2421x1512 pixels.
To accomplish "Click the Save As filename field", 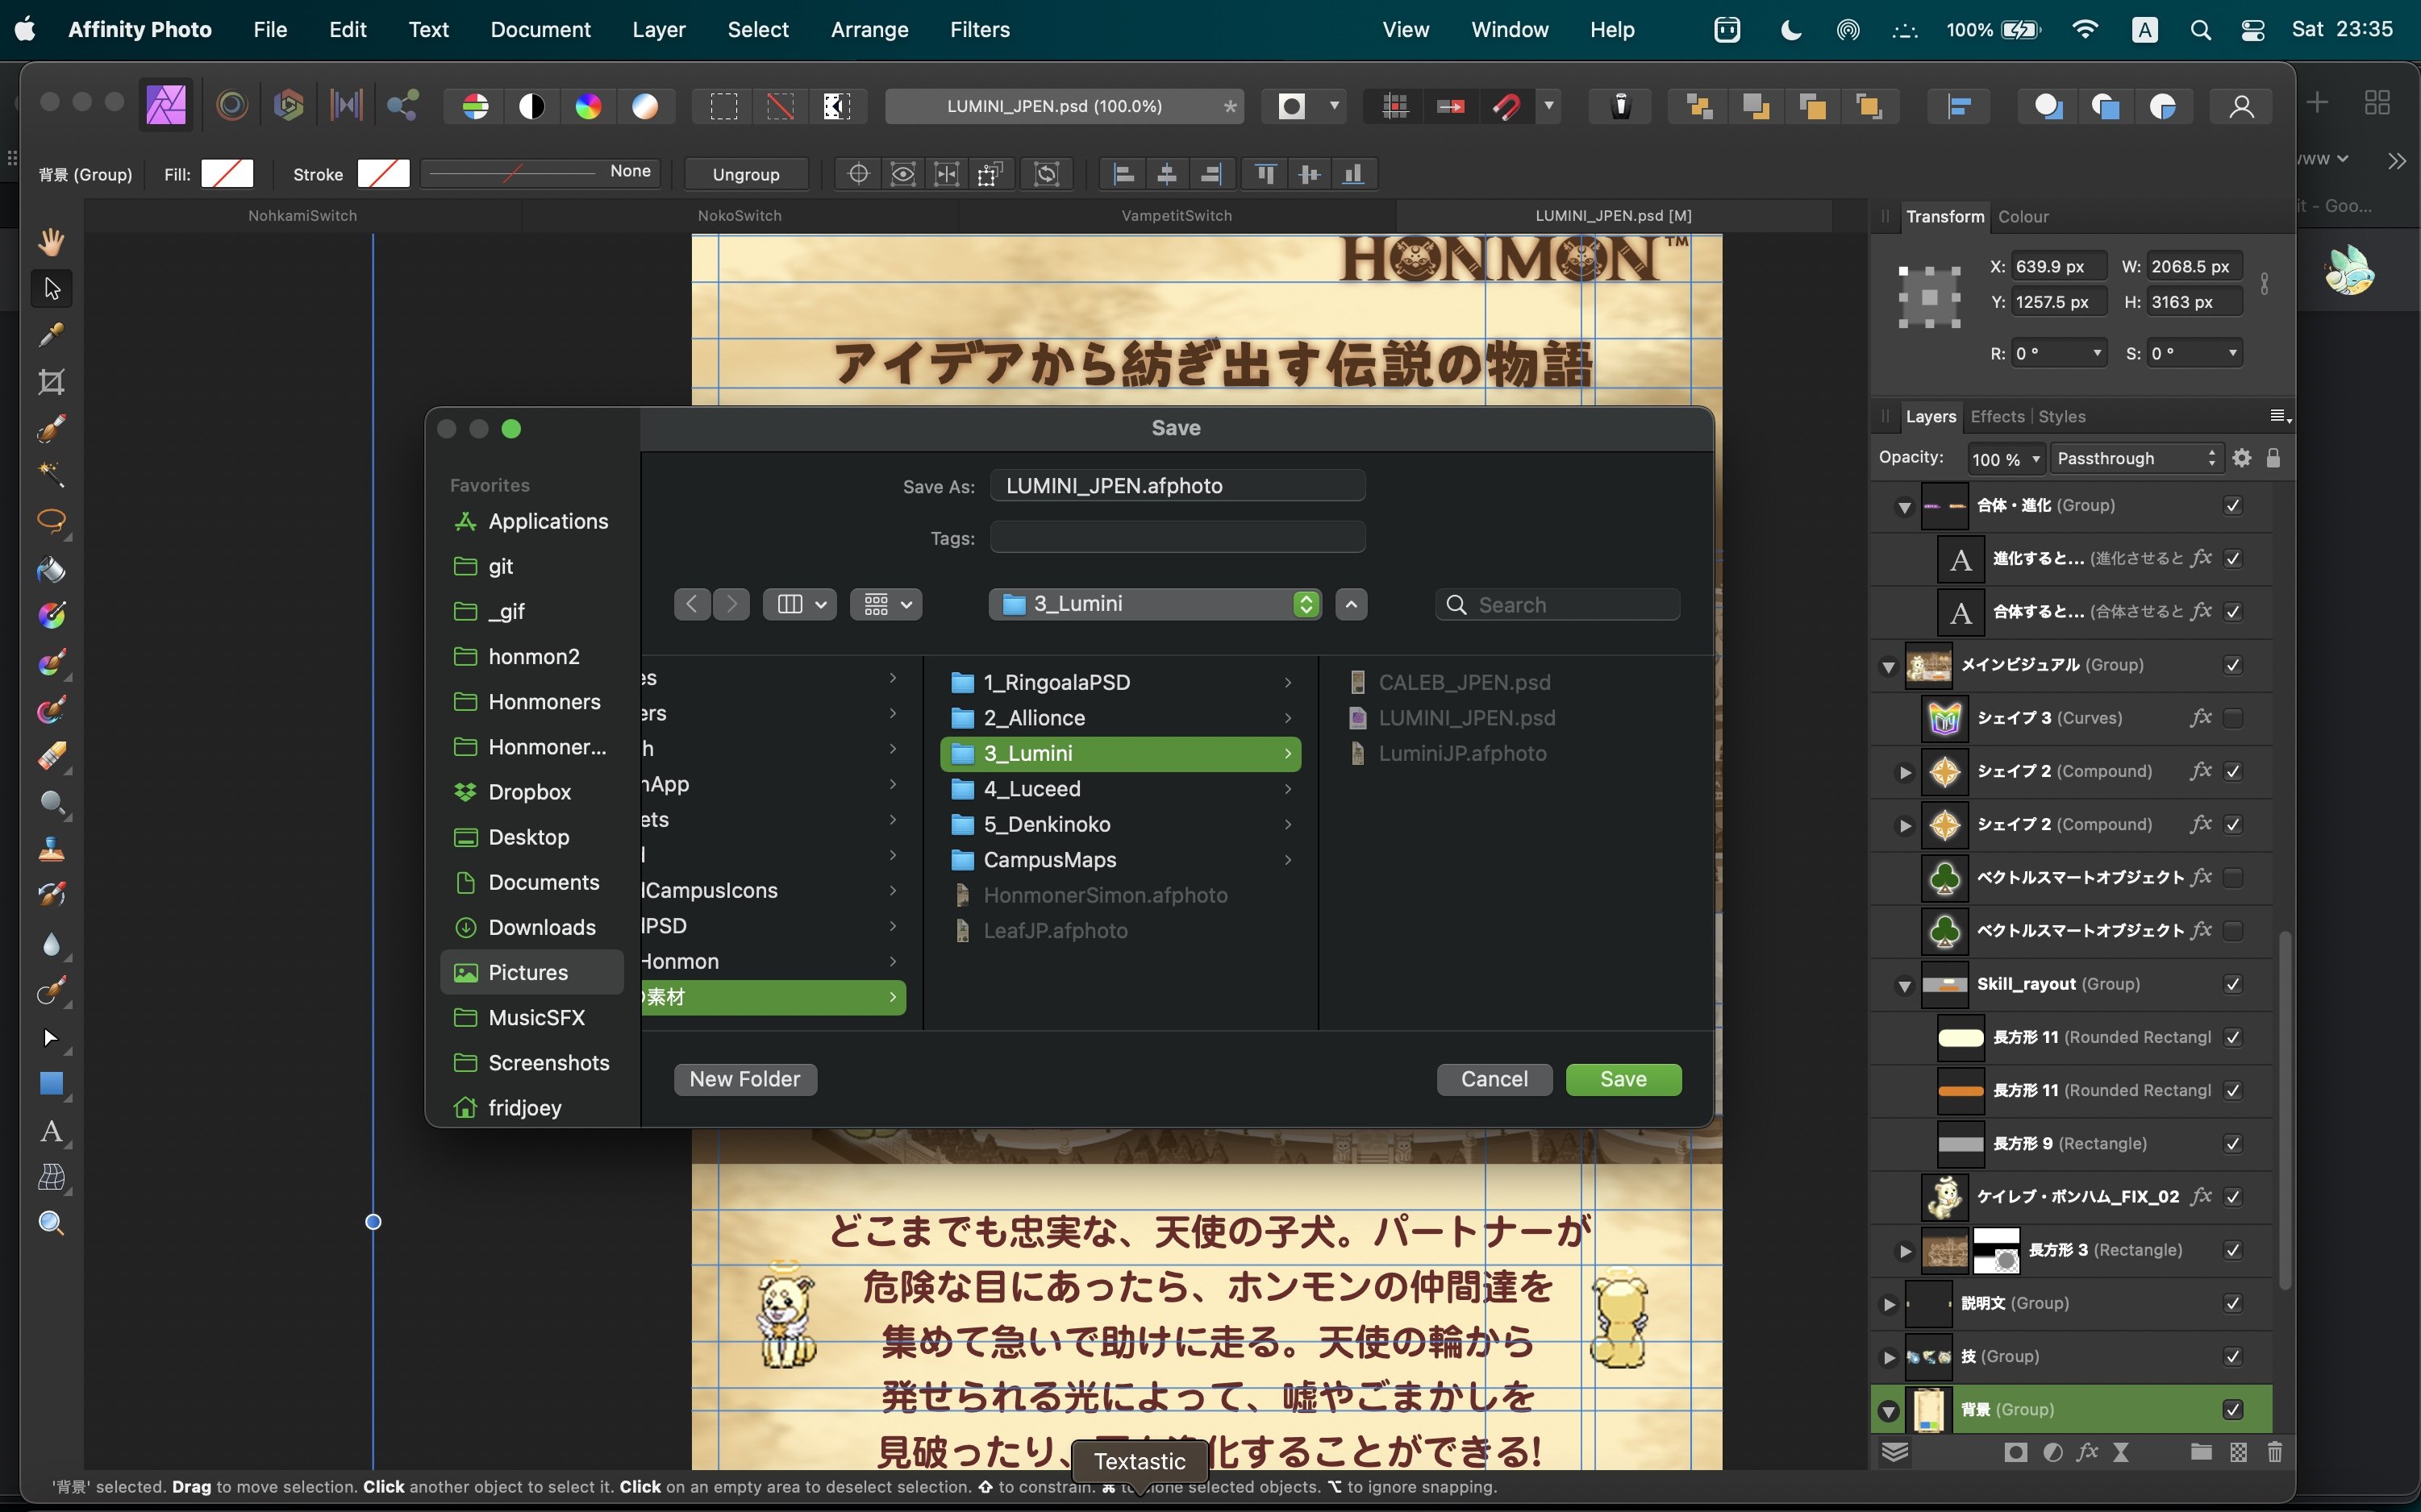I will pyautogui.click(x=1177, y=486).
